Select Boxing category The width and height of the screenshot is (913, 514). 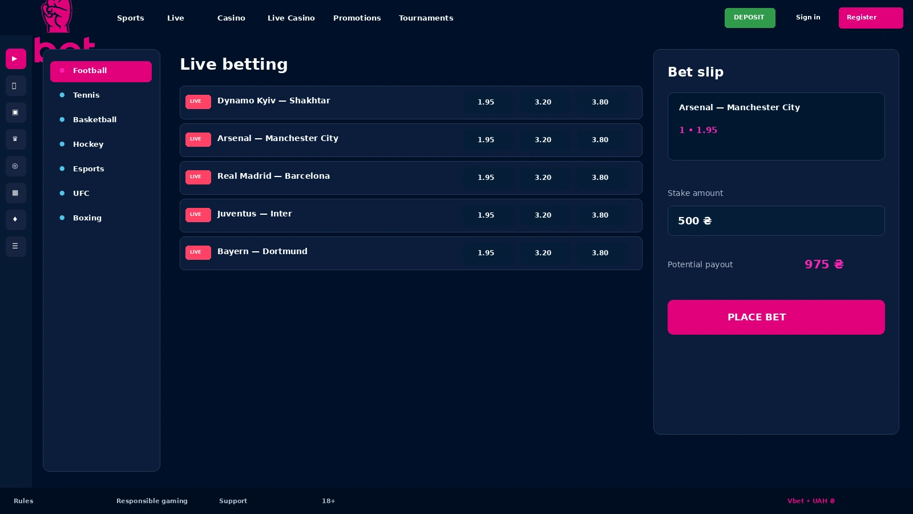[x=101, y=218]
